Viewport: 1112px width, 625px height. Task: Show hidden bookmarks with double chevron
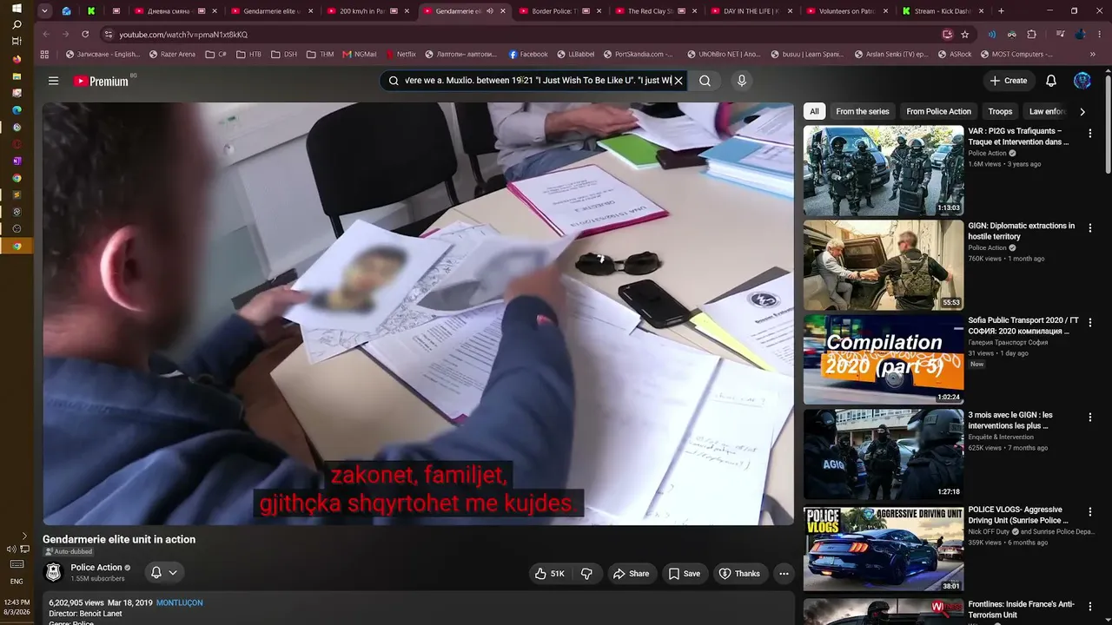[x=1093, y=54]
